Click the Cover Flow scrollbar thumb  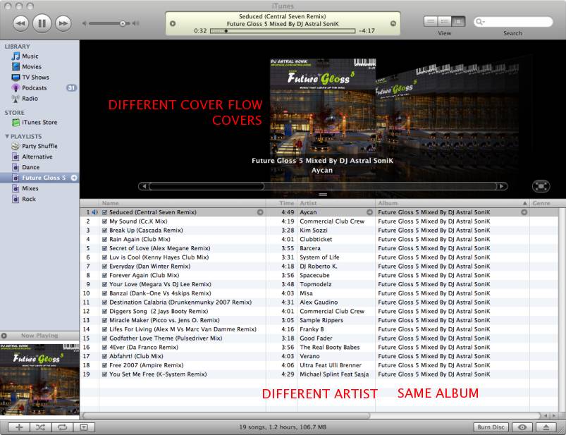click(207, 186)
